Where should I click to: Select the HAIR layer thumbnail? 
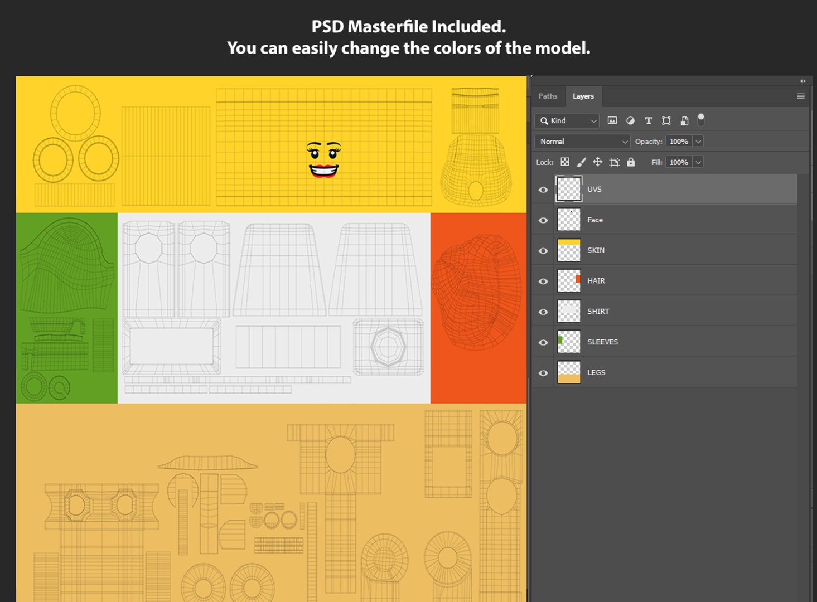(569, 281)
